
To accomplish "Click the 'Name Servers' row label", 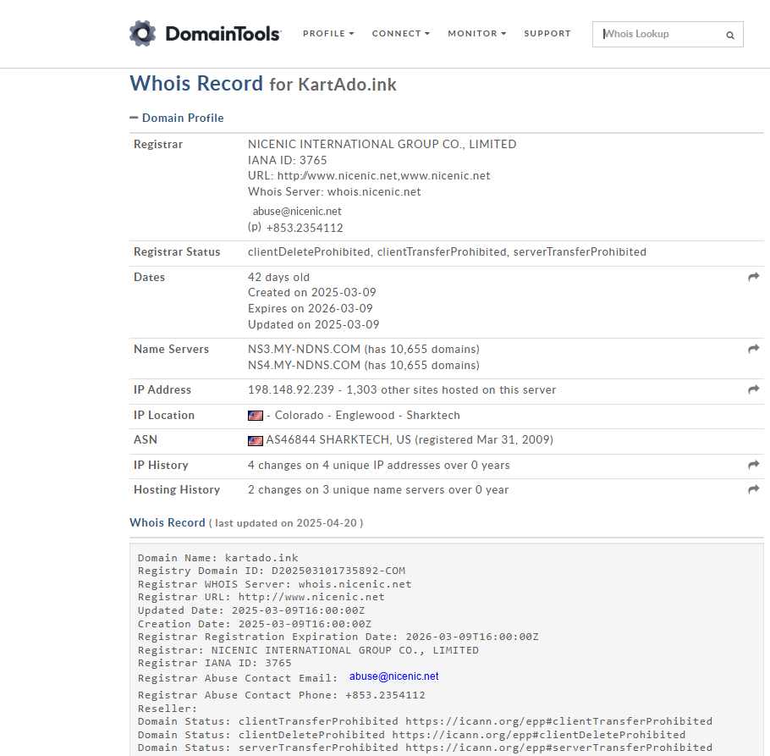I will point(172,350).
